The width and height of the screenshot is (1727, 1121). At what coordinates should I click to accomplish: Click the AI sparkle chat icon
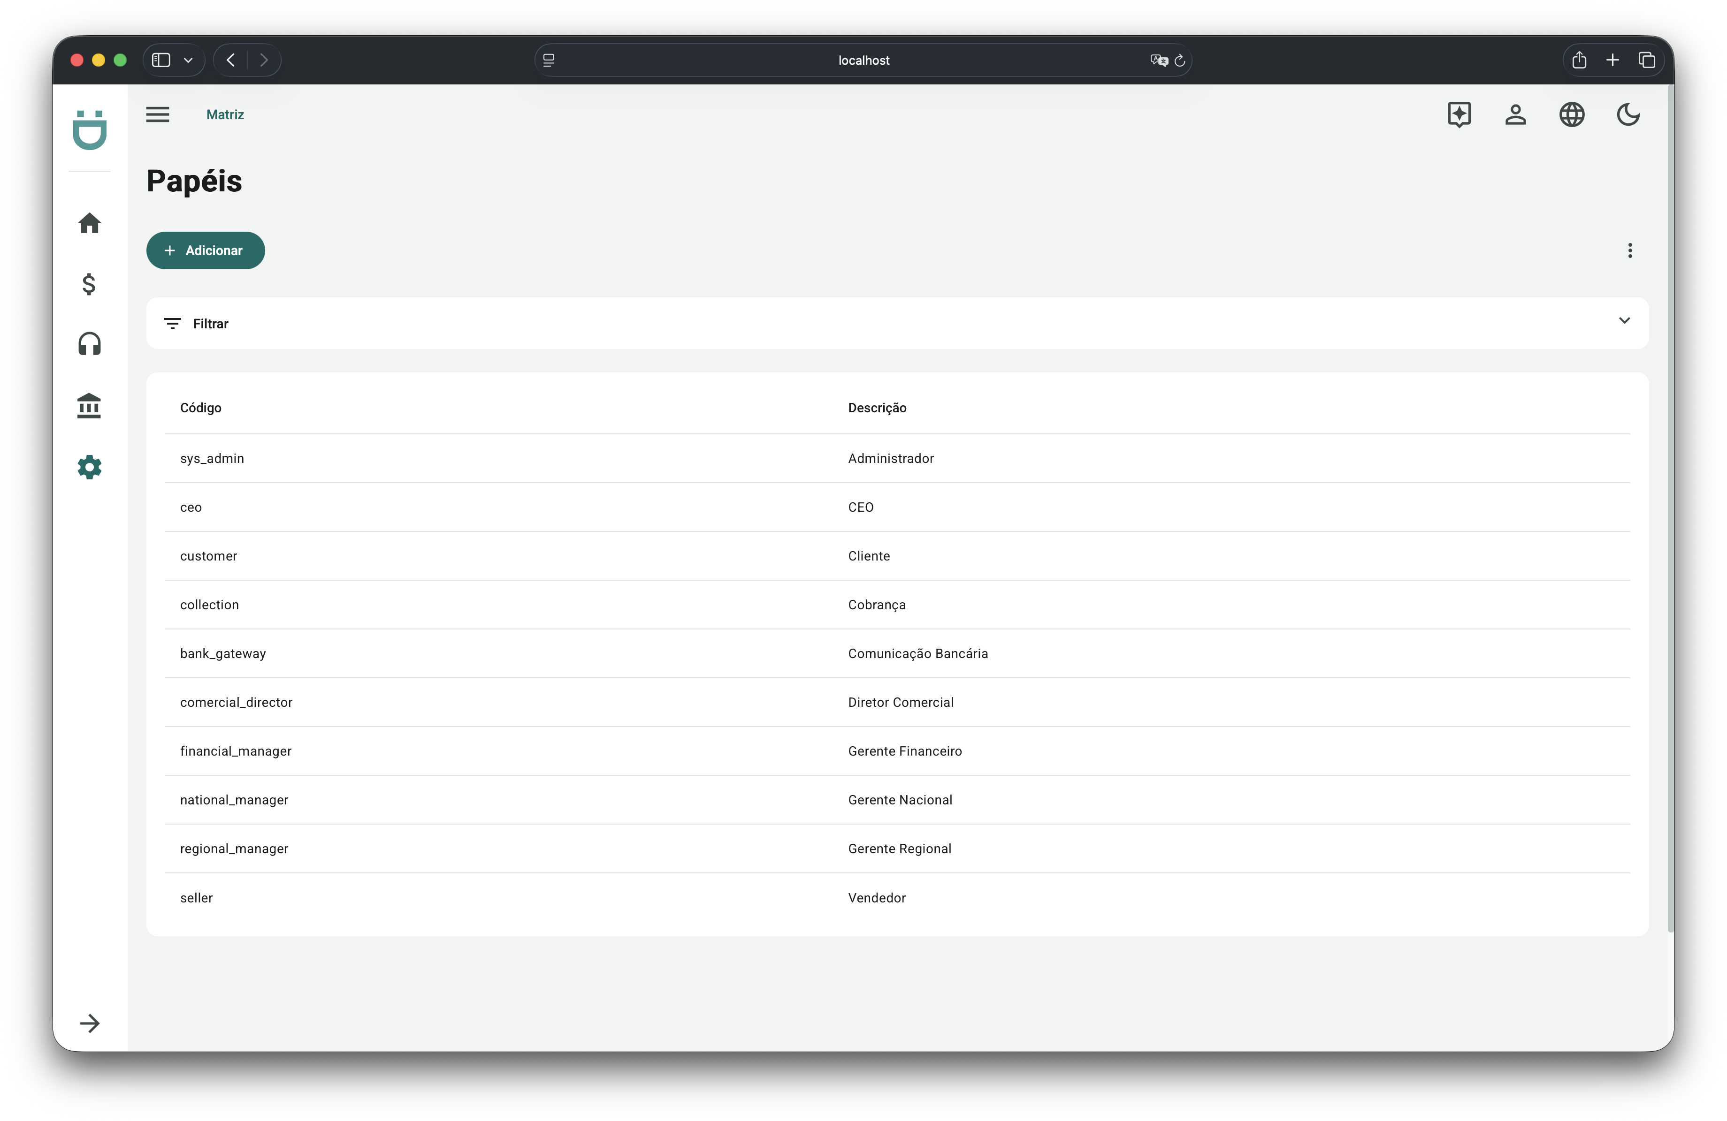pyautogui.click(x=1459, y=114)
